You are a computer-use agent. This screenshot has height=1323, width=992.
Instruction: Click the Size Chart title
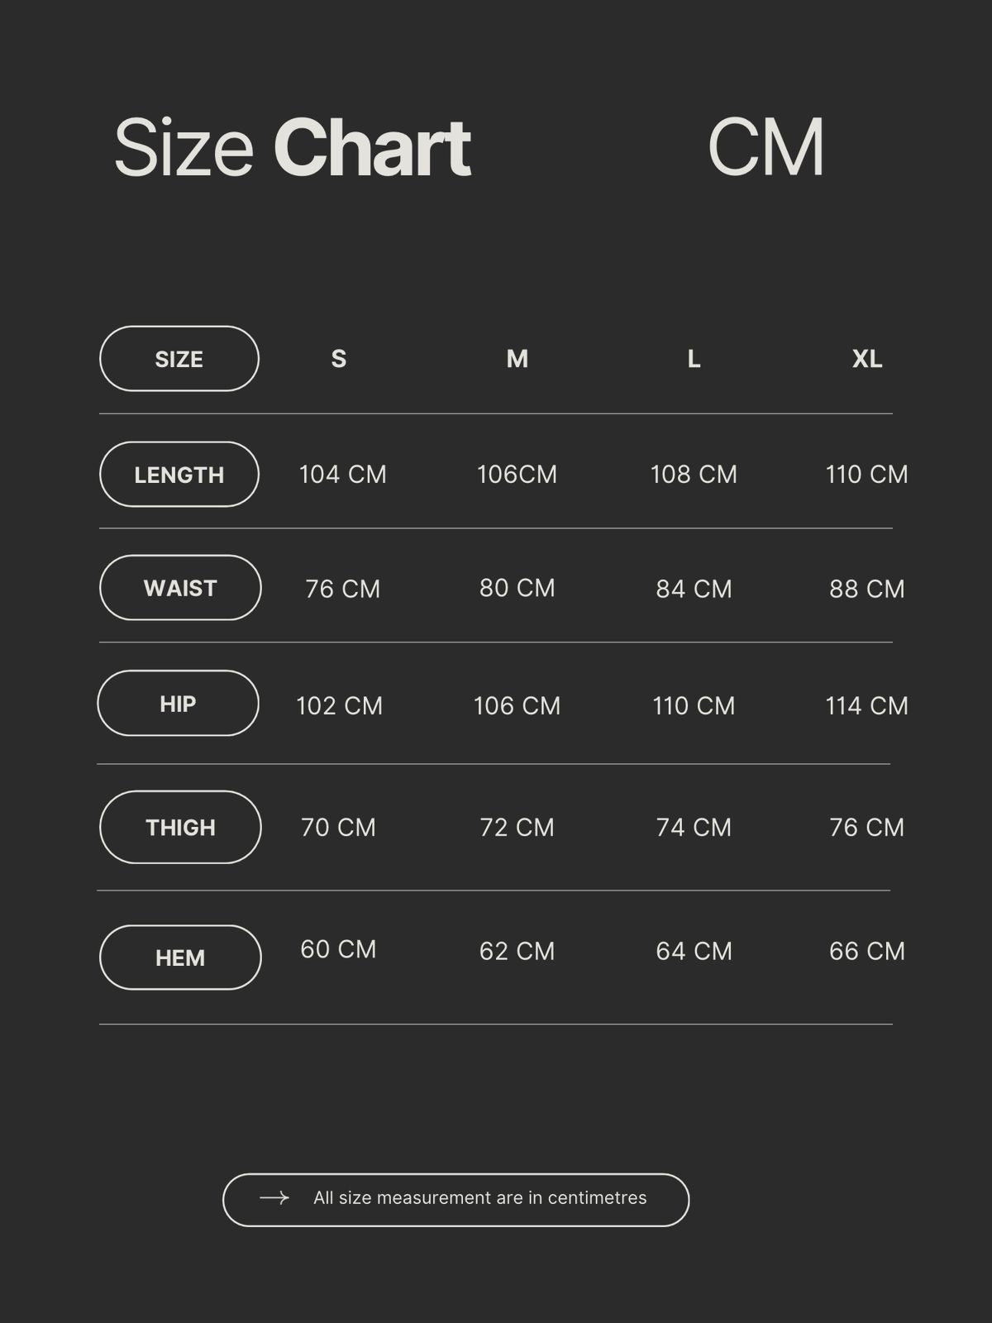point(293,148)
